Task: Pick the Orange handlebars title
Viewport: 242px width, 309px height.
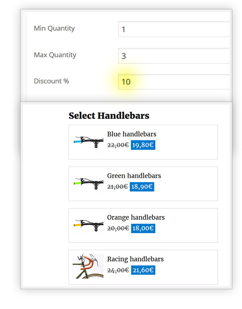Action: point(136,218)
